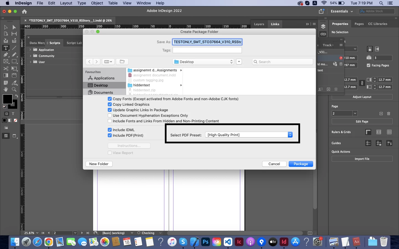
Task: Toggle Include IDML checkbox
Action: (110, 130)
